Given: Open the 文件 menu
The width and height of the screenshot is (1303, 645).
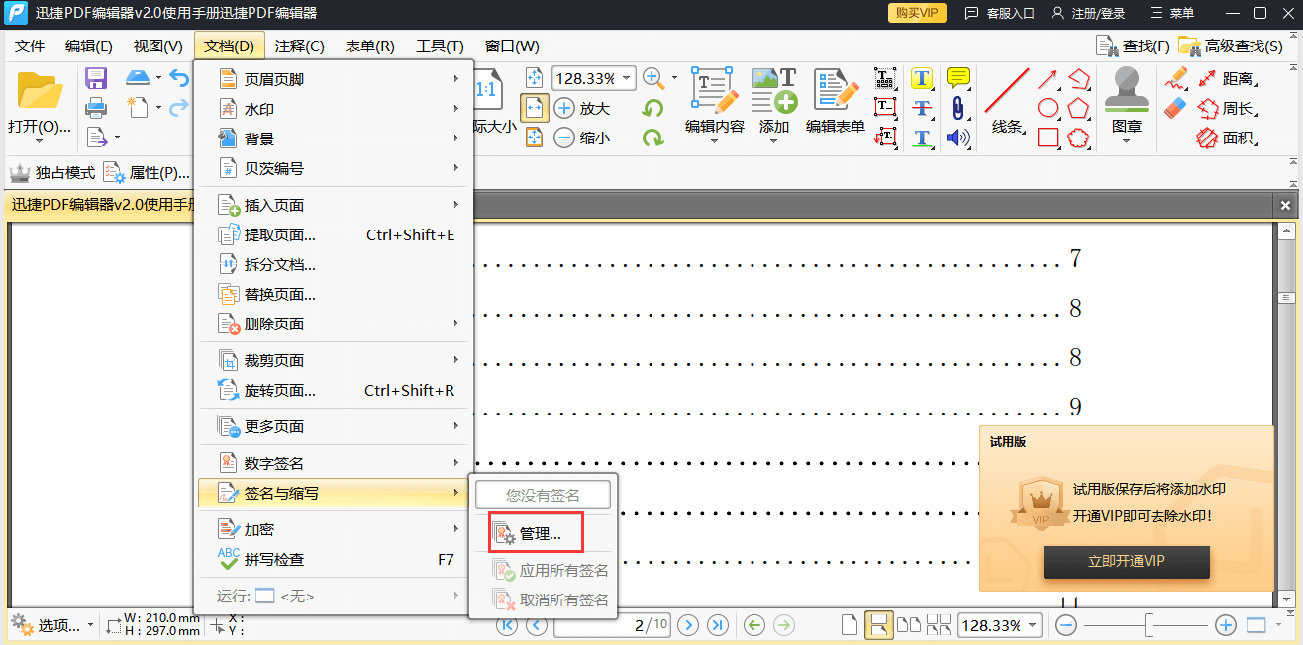Looking at the screenshot, I should tap(30, 46).
